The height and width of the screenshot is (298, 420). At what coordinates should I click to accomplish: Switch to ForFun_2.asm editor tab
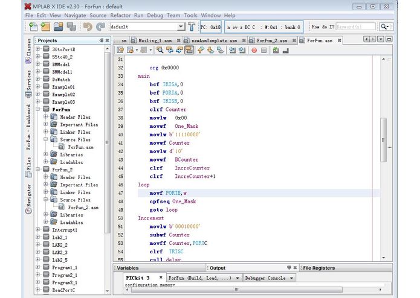272,40
